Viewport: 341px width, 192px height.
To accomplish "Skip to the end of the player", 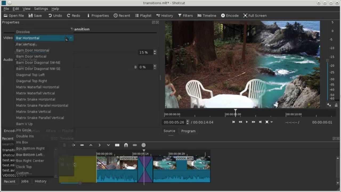I will tap(260, 122).
